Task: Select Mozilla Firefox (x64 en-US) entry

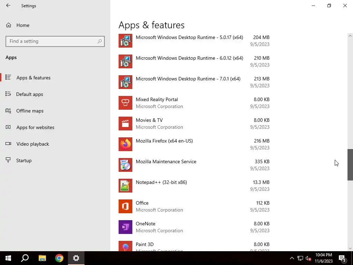Action: [x=194, y=144]
